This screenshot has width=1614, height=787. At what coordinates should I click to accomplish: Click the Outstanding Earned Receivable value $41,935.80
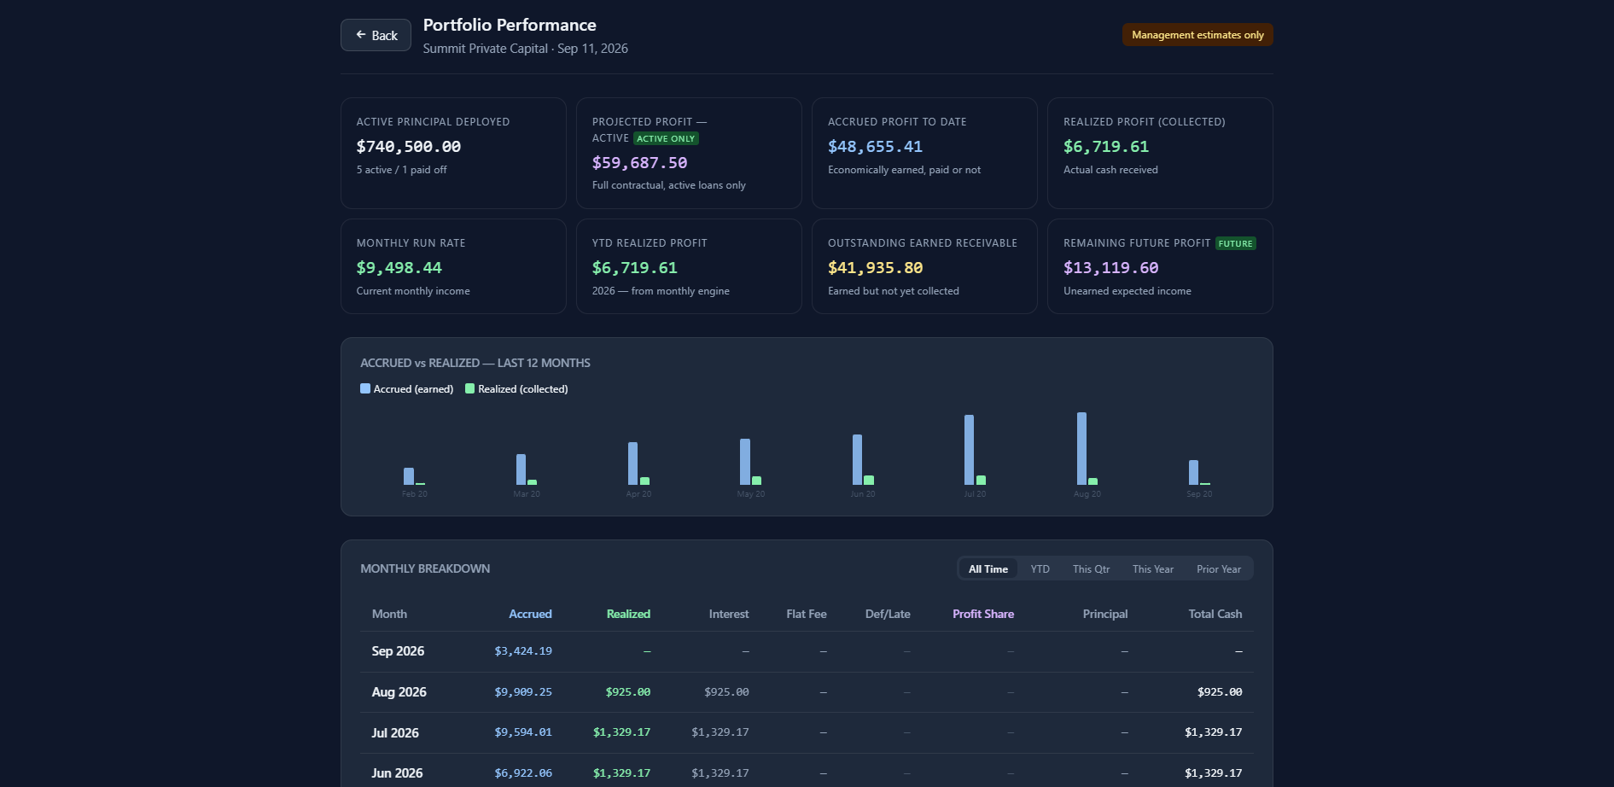click(875, 268)
